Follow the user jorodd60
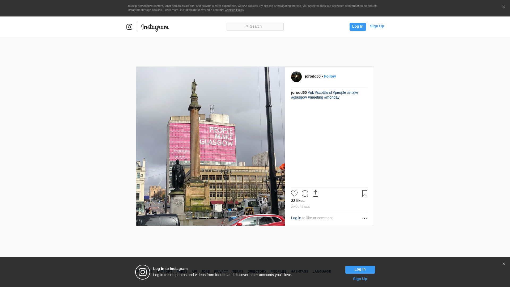 tap(330, 76)
